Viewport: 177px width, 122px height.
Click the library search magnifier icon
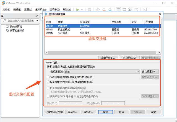pos(5,20)
